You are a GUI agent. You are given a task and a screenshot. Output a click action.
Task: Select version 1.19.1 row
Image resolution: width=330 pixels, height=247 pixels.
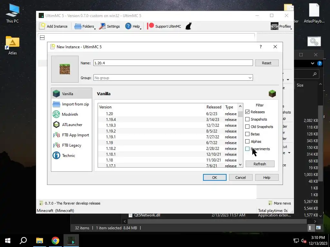[168, 137]
